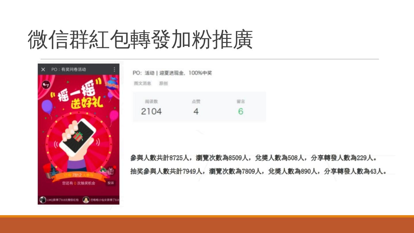Screen dimensions: 414x233
Task: Tap the shaking phone illustration
Action: point(77,137)
